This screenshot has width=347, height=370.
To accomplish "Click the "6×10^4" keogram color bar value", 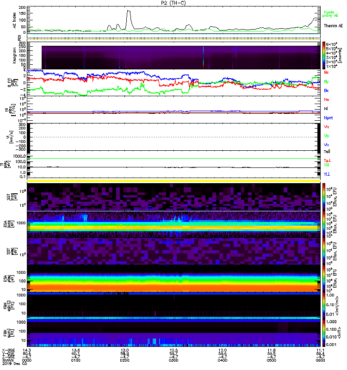I will [332, 44].
